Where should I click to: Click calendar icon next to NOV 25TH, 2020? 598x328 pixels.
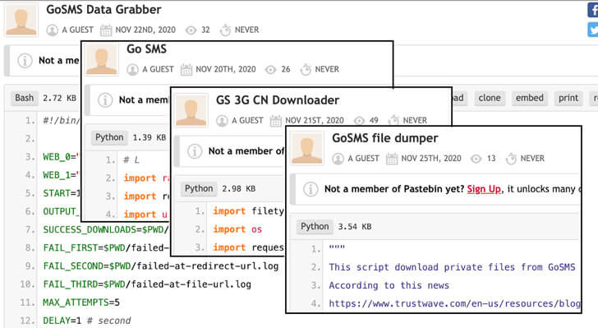[x=392, y=159]
